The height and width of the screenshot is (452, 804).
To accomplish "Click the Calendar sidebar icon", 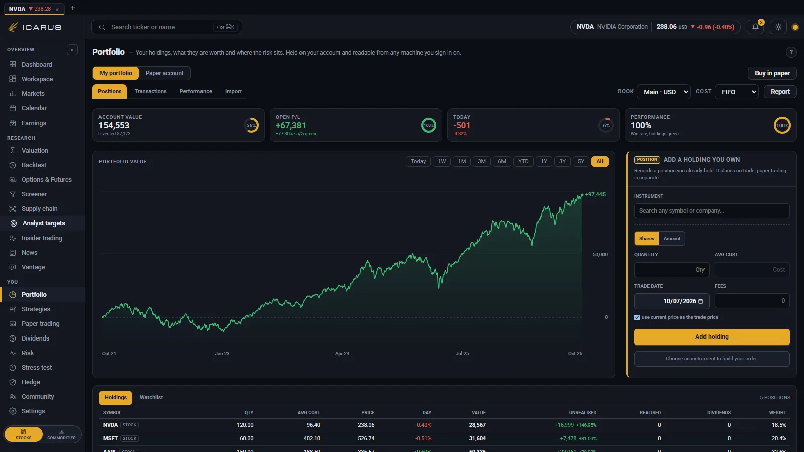I will (x=13, y=108).
